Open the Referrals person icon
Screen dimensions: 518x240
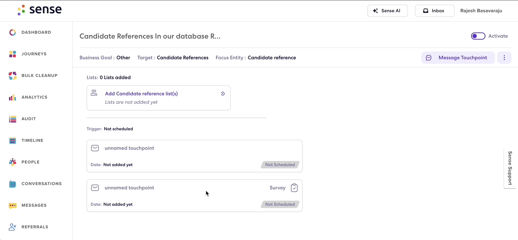[x=13, y=227]
